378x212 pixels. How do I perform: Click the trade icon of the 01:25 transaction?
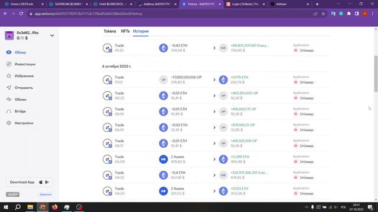click(107, 48)
